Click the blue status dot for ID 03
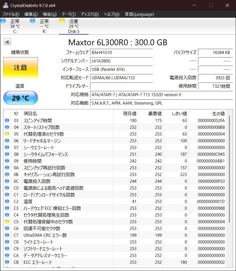This screenshot has width=236, height=271. (x=7, y=120)
